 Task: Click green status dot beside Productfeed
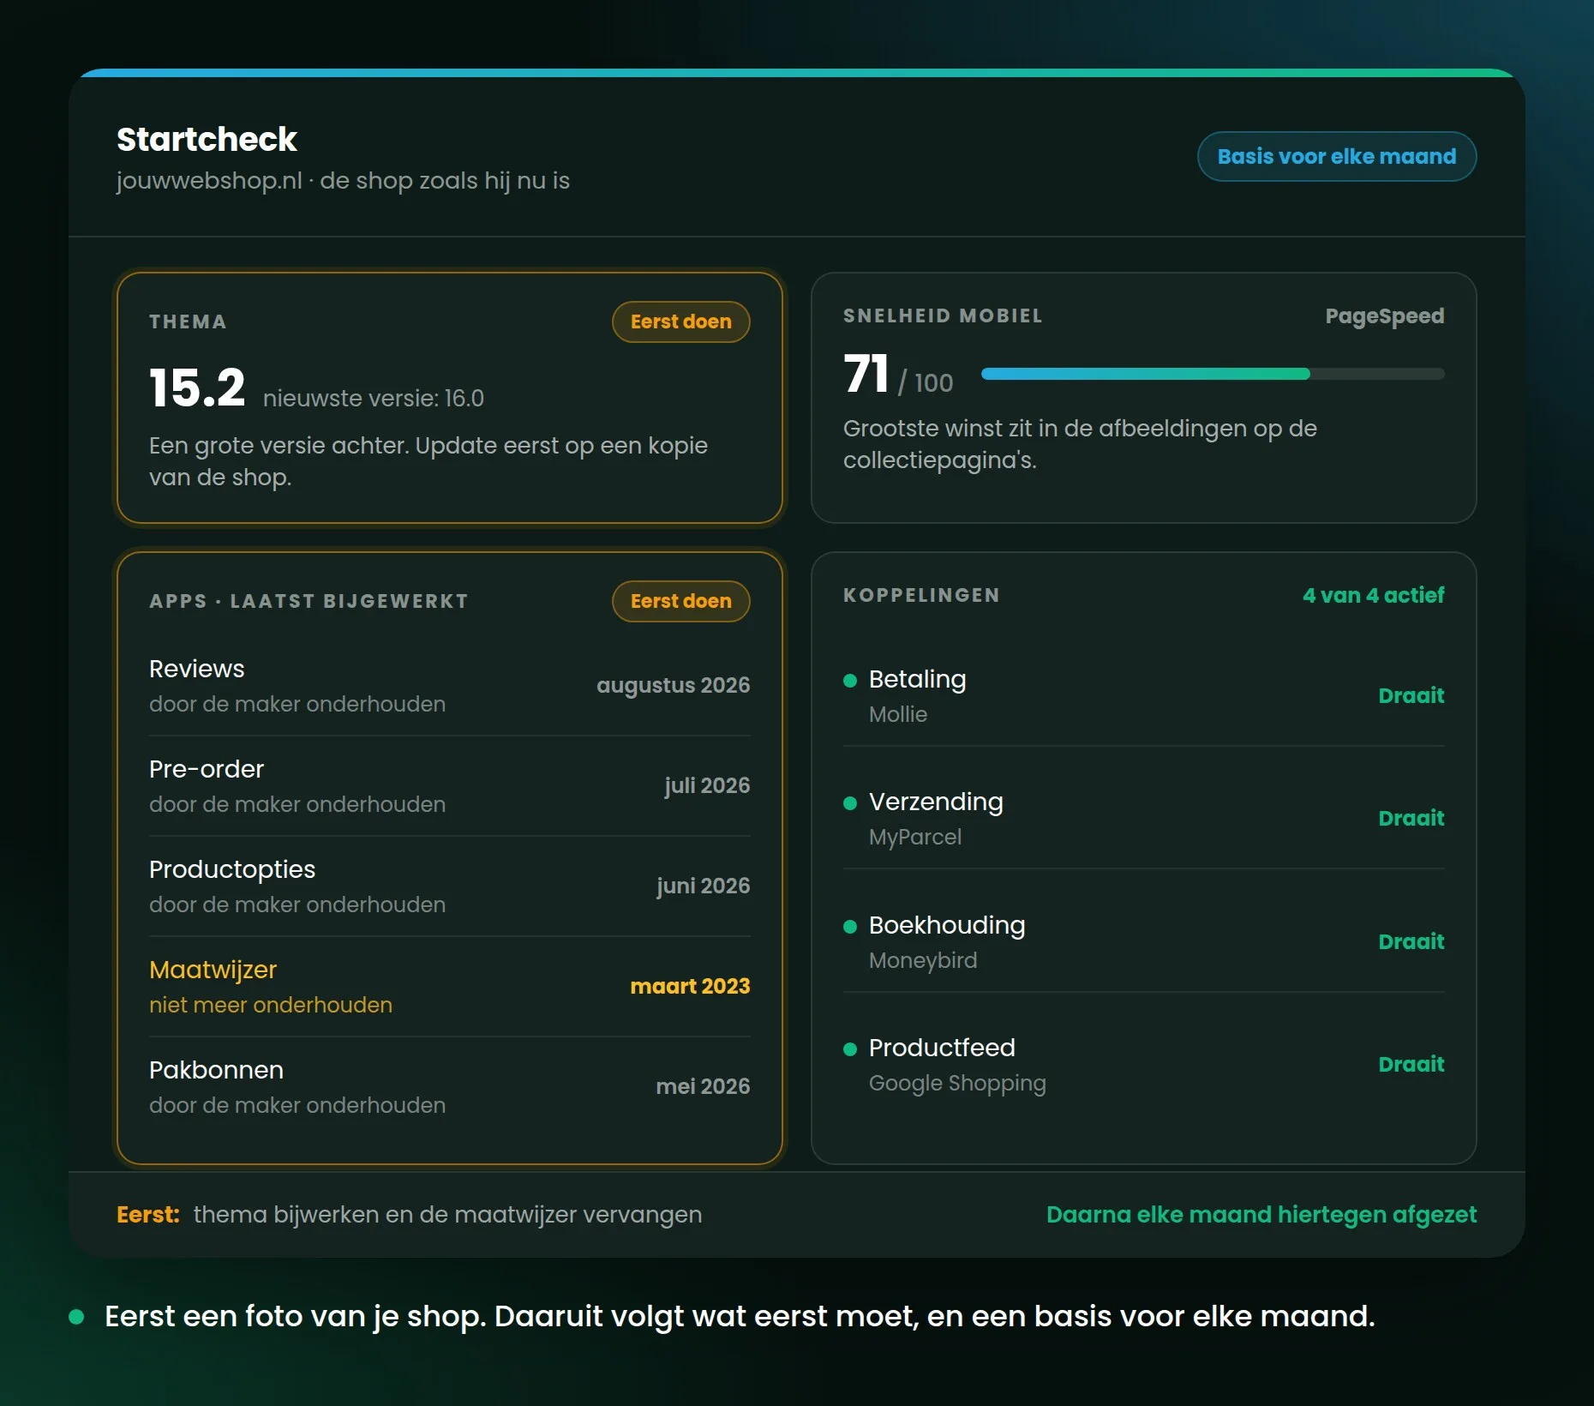(850, 1049)
